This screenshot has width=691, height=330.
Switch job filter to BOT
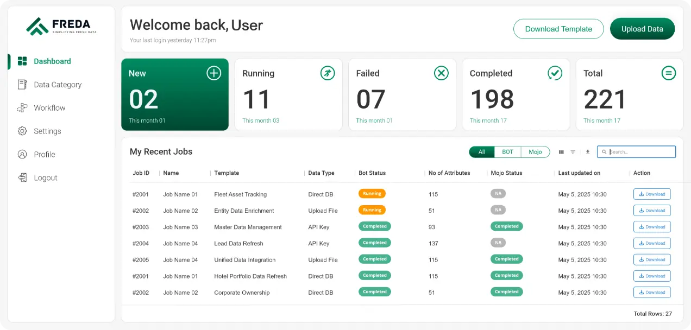pyautogui.click(x=507, y=152)
